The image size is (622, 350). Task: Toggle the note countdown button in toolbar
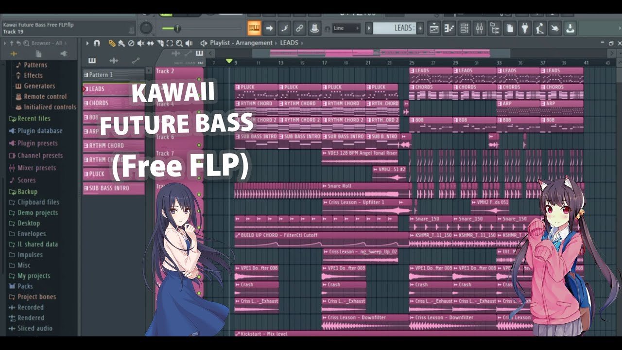click(284, 28)
